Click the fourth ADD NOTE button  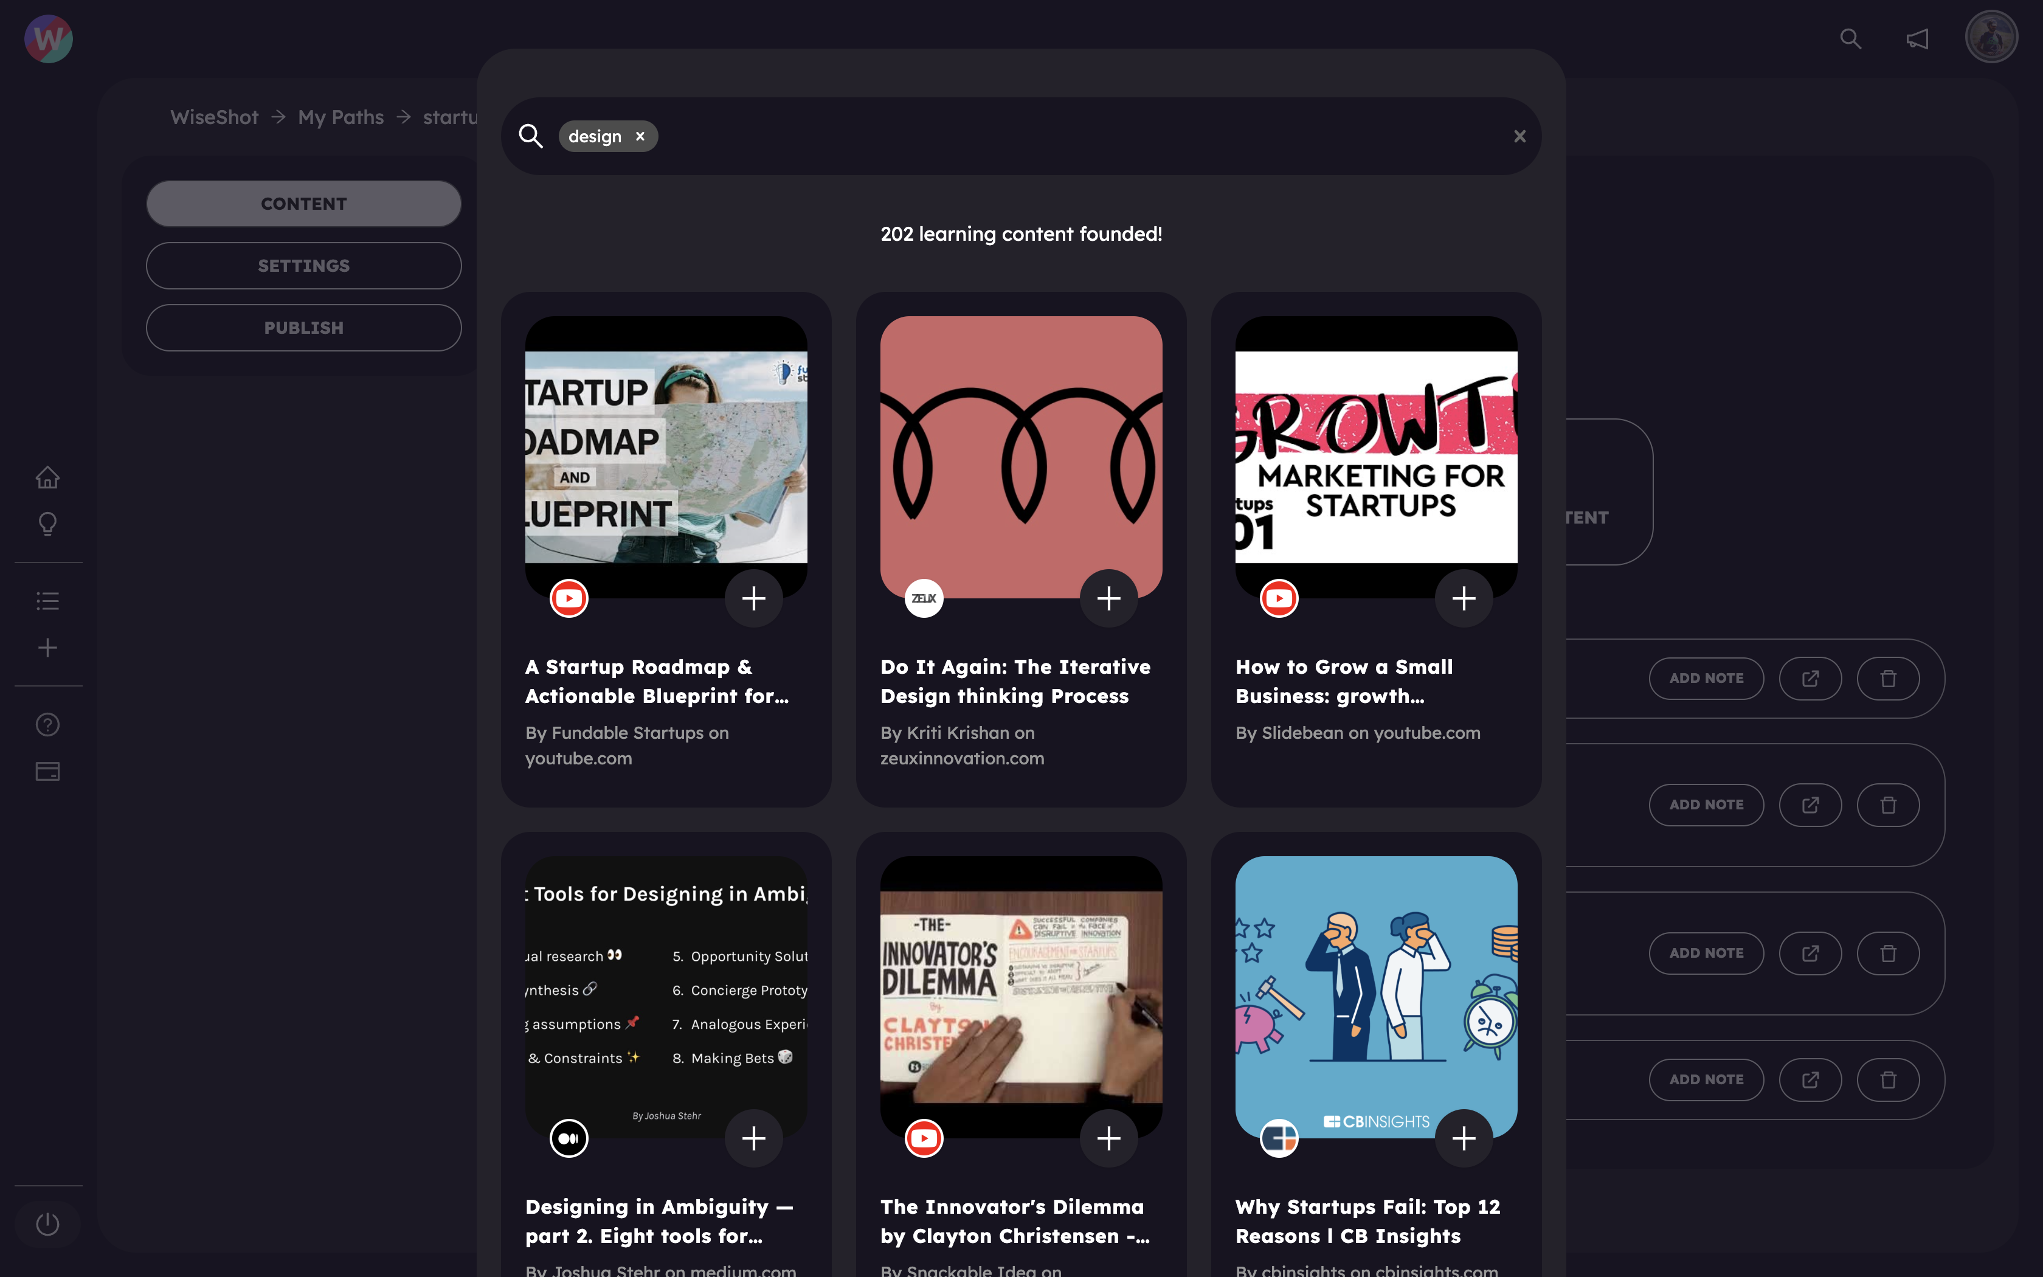[1706, 1079]
